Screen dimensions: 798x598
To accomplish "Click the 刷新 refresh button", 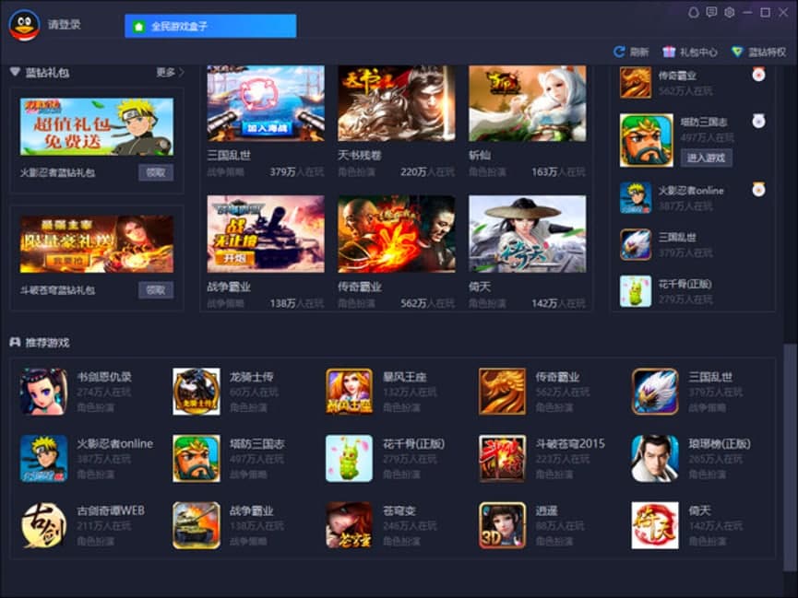I will coord(631,52).
